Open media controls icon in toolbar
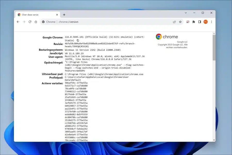This screenshot has width=232, height=155. [x=188, y=22]
